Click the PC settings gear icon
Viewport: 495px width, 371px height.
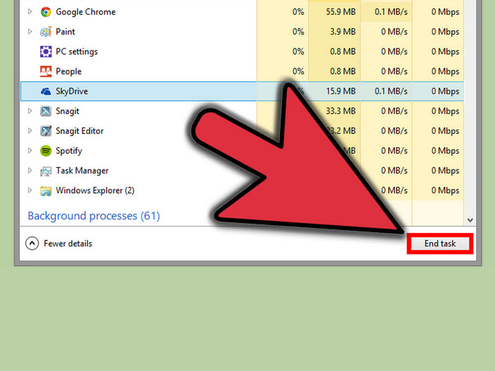pyautogui.click(x=46, y=51)
